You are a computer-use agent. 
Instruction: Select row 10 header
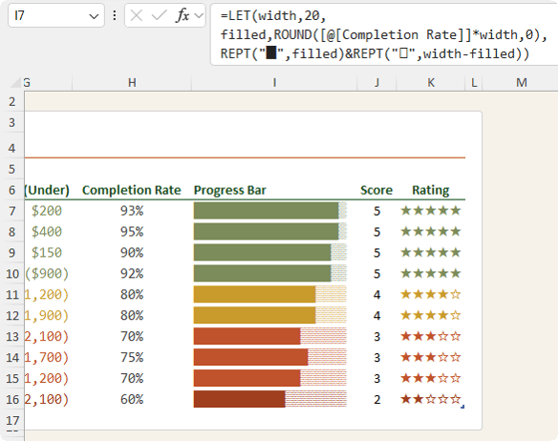[12, 274]
